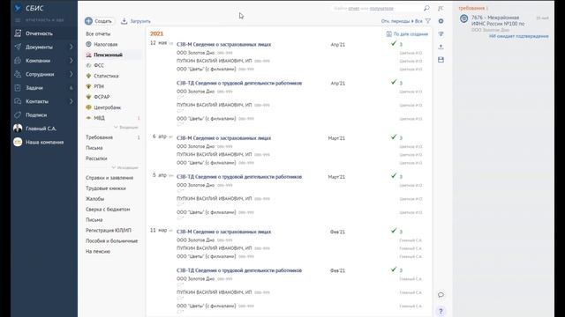Click the floppy disk save icon
This screenshot has height=317, width=565.
[441, 60]
